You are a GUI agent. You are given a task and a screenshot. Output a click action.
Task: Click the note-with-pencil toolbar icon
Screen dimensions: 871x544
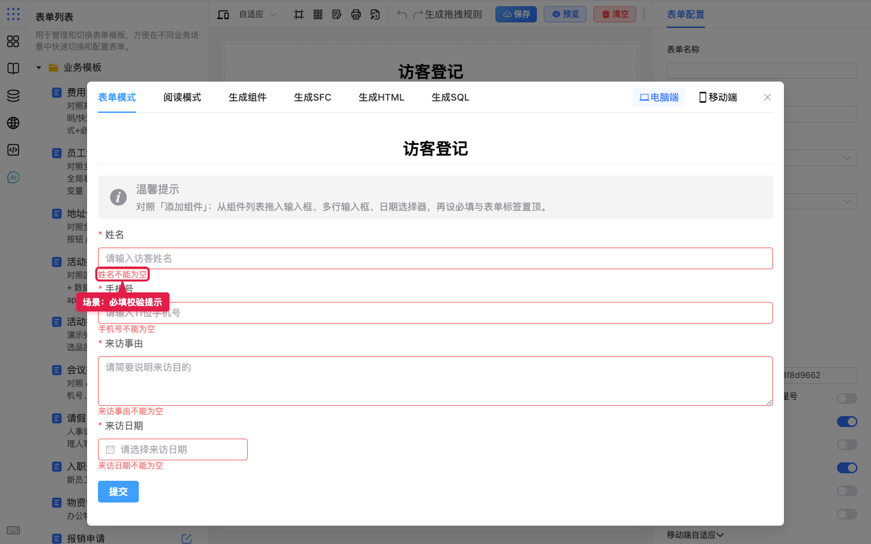337,14
